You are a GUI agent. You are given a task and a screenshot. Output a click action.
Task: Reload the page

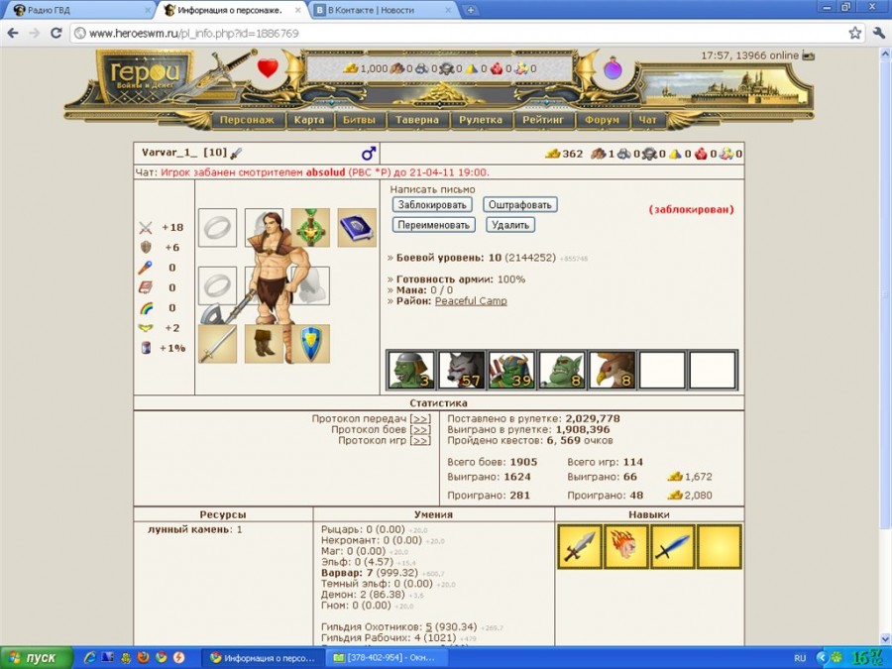coord(56,33)
